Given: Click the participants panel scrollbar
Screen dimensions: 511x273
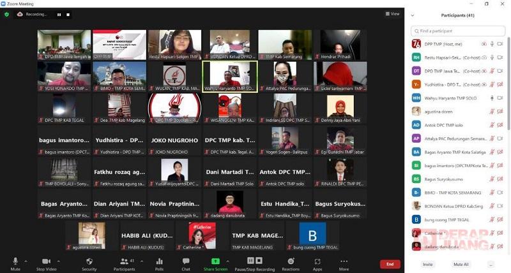Looking at the screenshot, I should 508,85.
